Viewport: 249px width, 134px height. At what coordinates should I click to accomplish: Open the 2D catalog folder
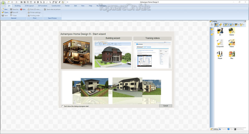point(220,32)
